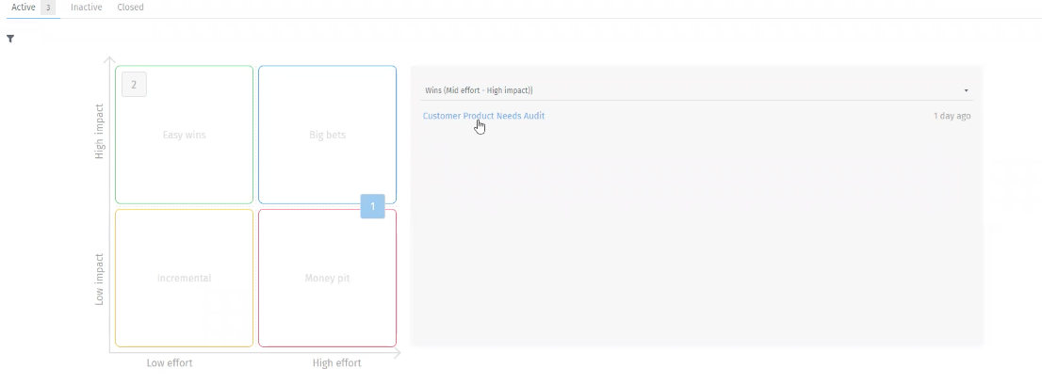Open the filter funnel icon

(10, 40)
